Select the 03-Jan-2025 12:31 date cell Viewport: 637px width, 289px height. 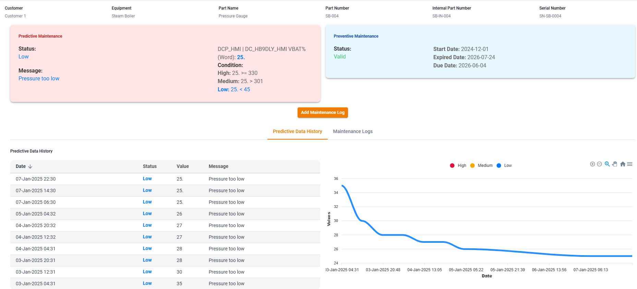[x=36, y=272]
